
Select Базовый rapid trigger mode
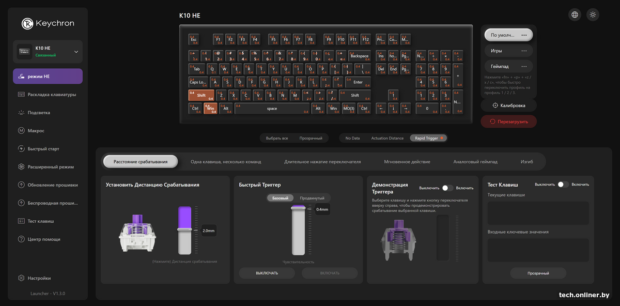(x=281, y=198)
